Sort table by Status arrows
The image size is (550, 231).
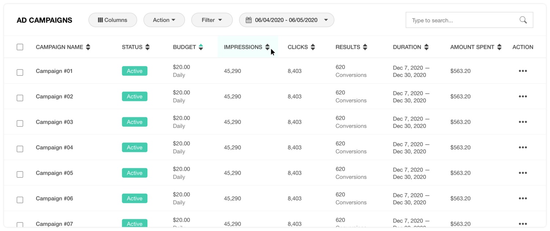pos(147,47)
